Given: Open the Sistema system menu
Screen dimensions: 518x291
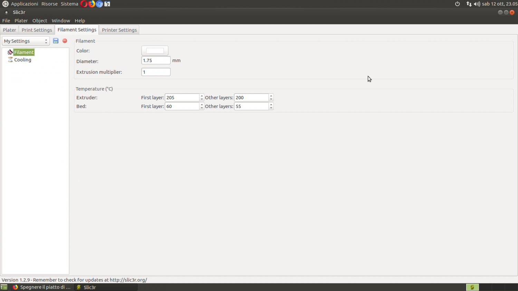Looking at the screenshot, I should [x=69, y=4].
